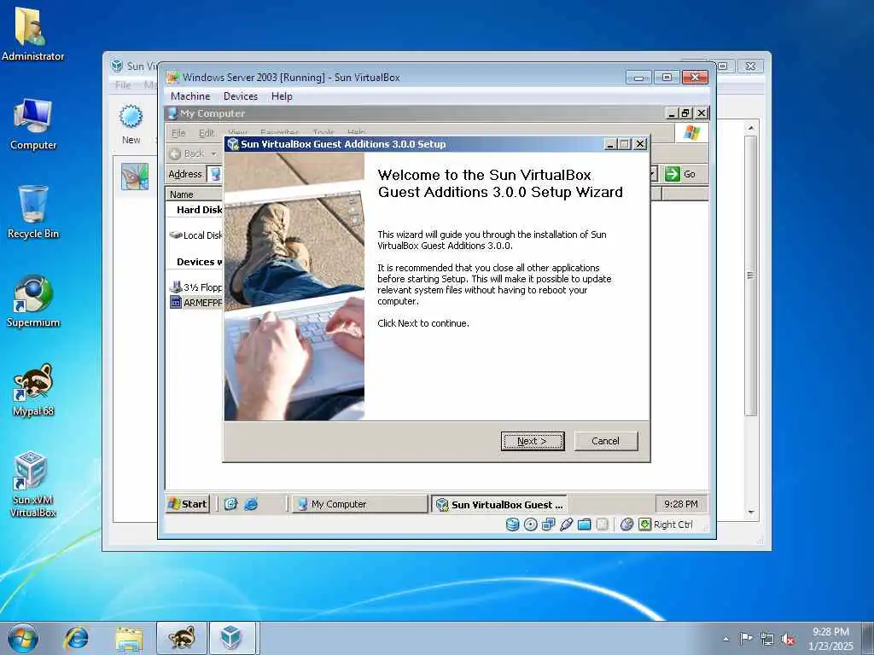Switch to Mypal on host taskbar
Viewport: 874px width, 655px height.
coord(182,638)
